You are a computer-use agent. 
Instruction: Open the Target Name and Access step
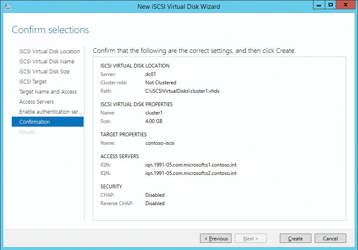(48, 91)
